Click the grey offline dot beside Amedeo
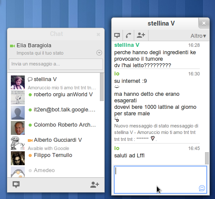Viewport: 215px width, 199px height. (x=30, y=171)
